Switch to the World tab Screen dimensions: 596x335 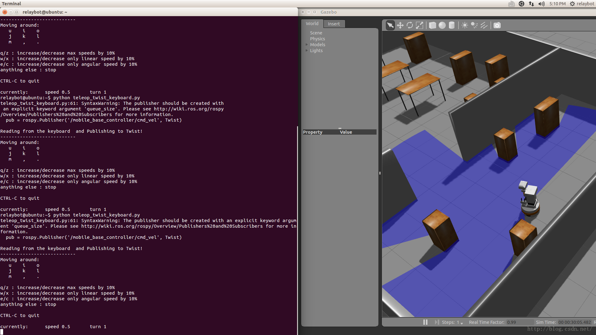point(312,24)
